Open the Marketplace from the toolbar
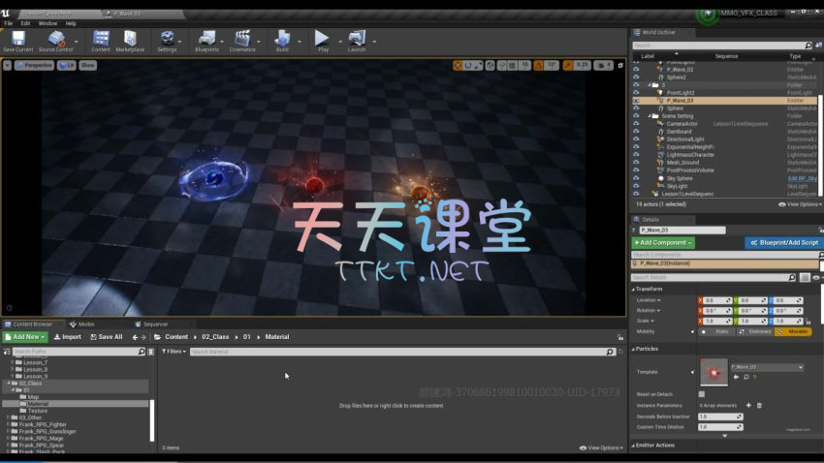The width and height of the screenshot is (824, 463). (x=130, y=41)
